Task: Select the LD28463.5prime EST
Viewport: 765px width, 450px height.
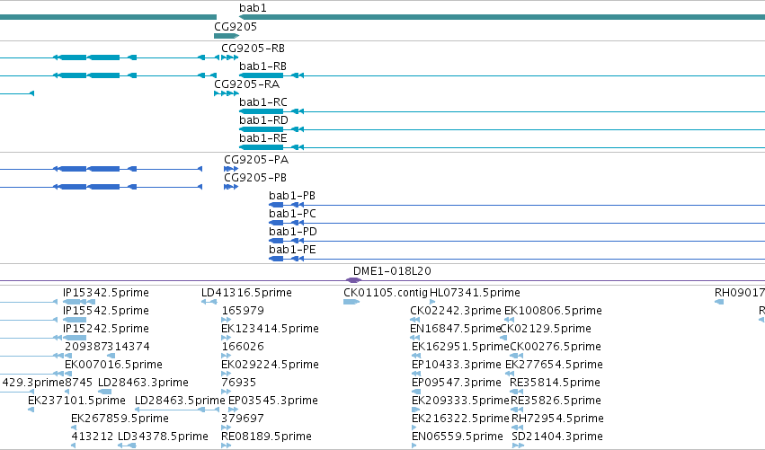Action: (180, 401)
